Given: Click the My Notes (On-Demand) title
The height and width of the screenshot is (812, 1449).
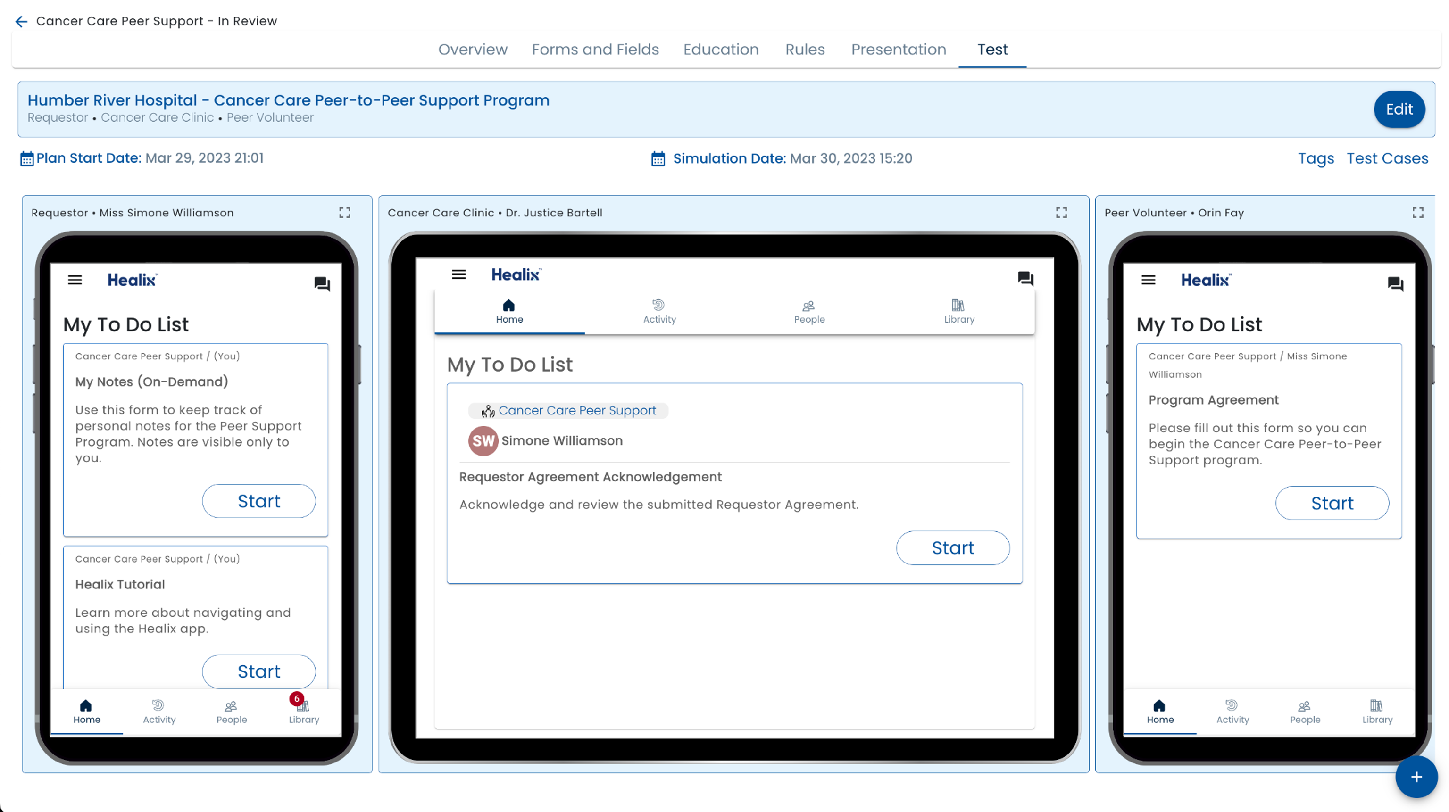Looking at the screenshot, I should point(151,382).
